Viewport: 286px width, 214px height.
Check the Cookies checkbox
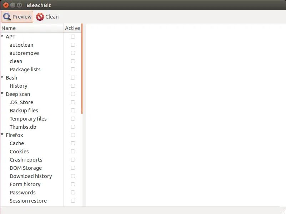coord(73,151)
